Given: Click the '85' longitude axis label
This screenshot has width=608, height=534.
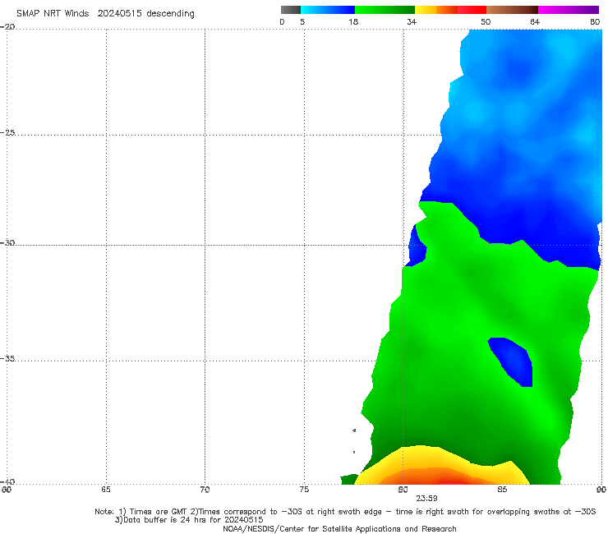Looking at the screenshot, I should 502,490.
